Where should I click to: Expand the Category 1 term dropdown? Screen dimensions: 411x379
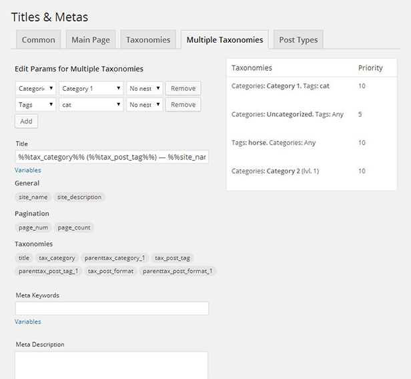[x=91, y=88]
